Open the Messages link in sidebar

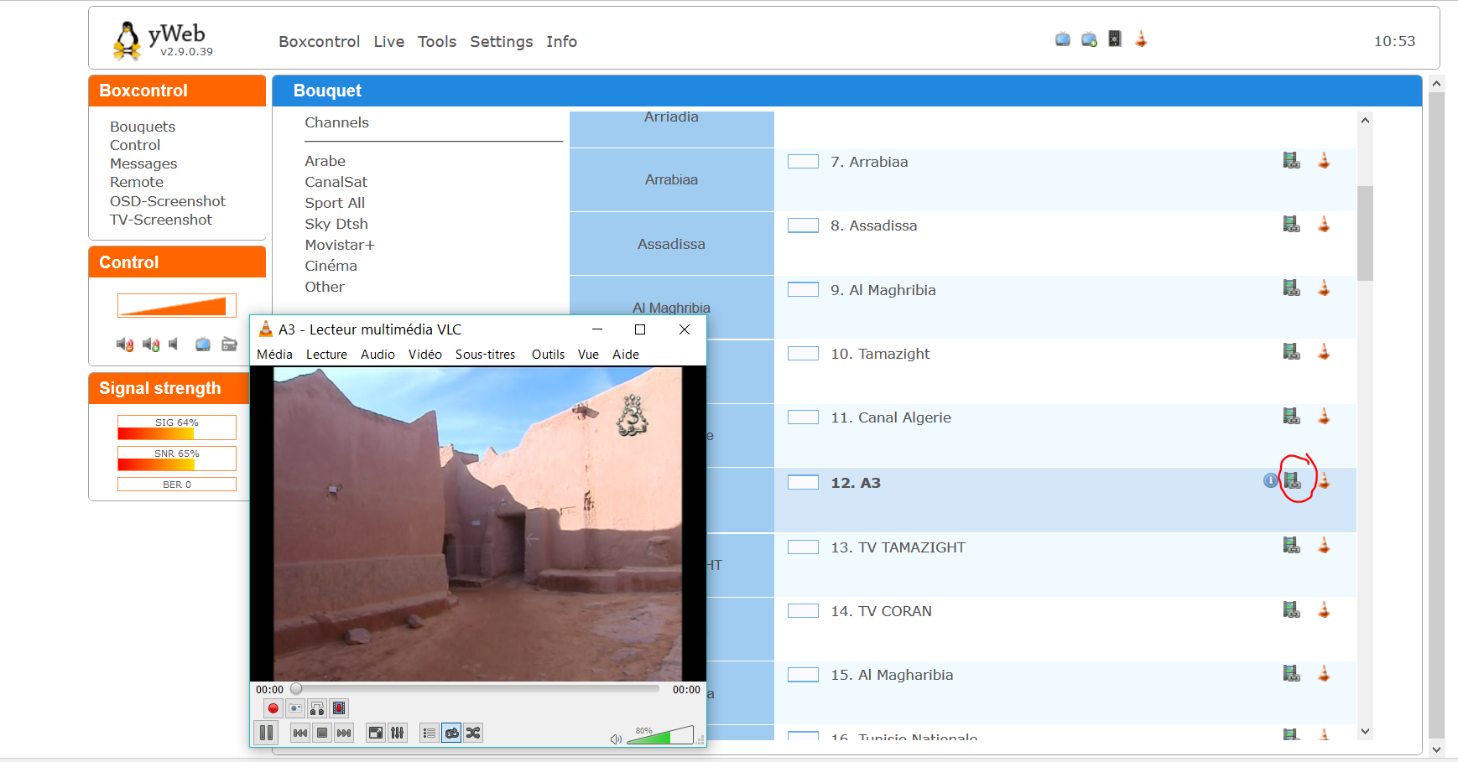point(143,163)
